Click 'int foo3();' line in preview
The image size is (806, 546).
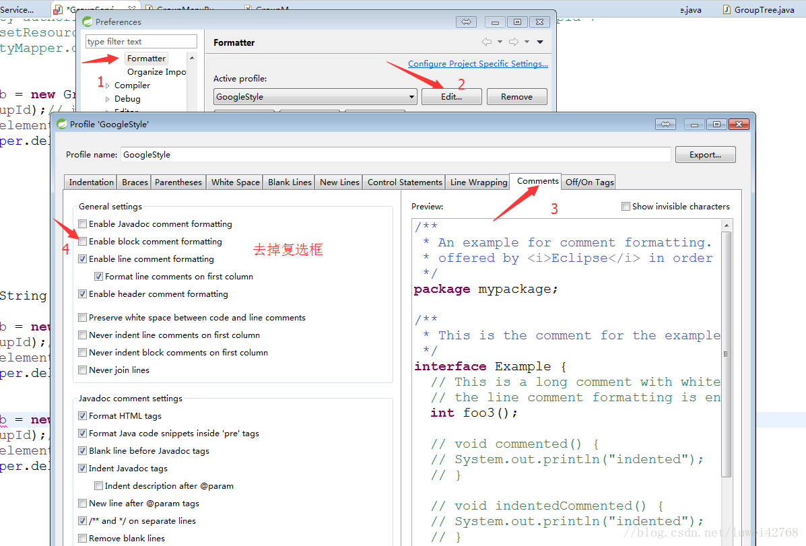coord(474,413)
